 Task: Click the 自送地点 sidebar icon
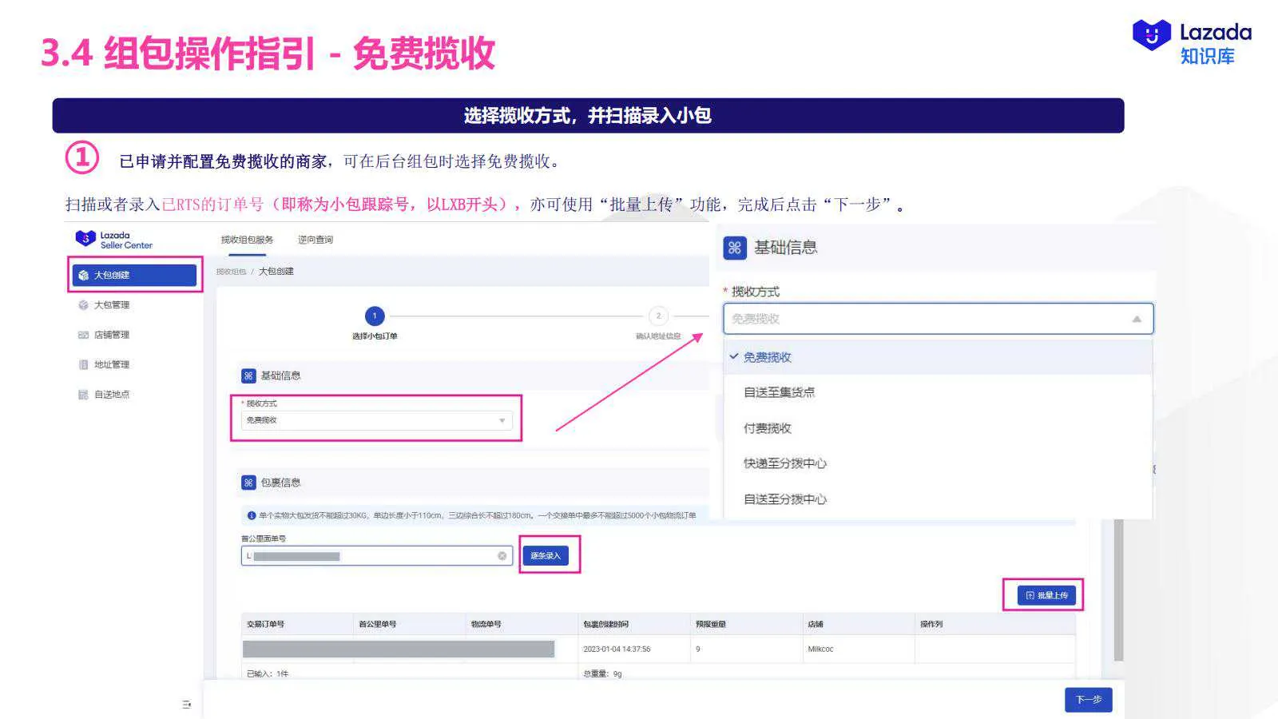click(84, 394)
